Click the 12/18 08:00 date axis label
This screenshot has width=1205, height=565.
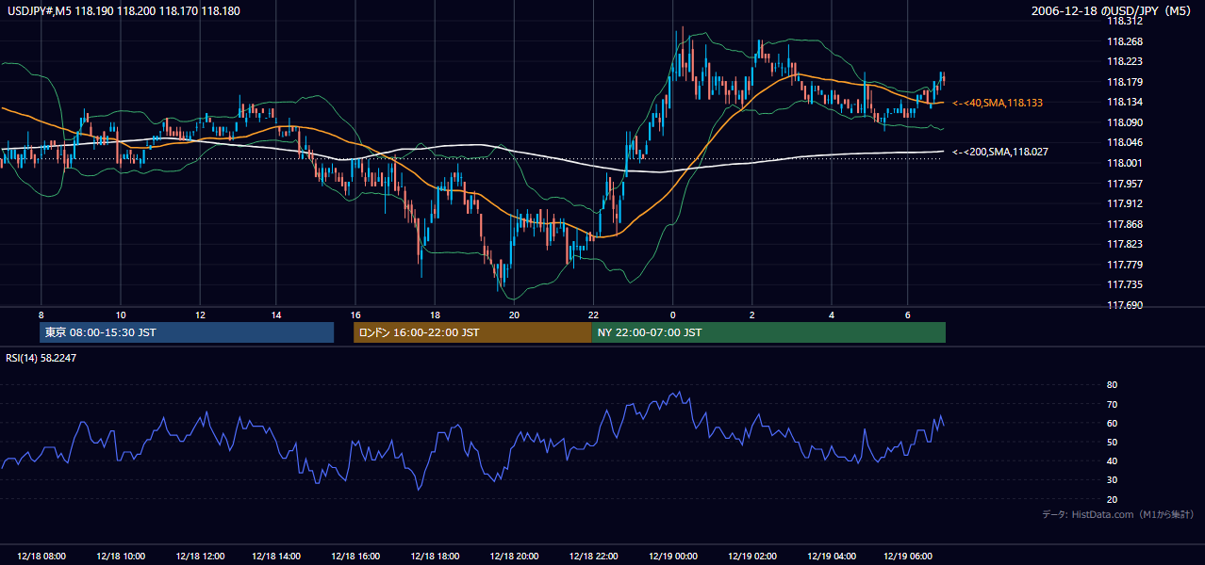point(41,557)
